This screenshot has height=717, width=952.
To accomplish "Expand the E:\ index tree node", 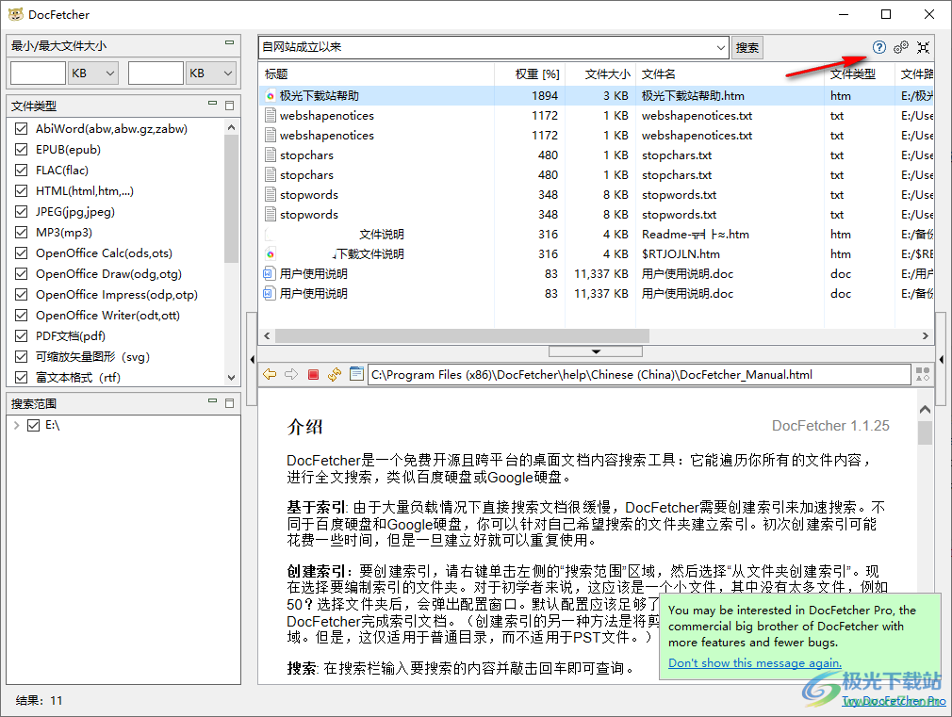I will pyautogui.click(x=16, y=425).
